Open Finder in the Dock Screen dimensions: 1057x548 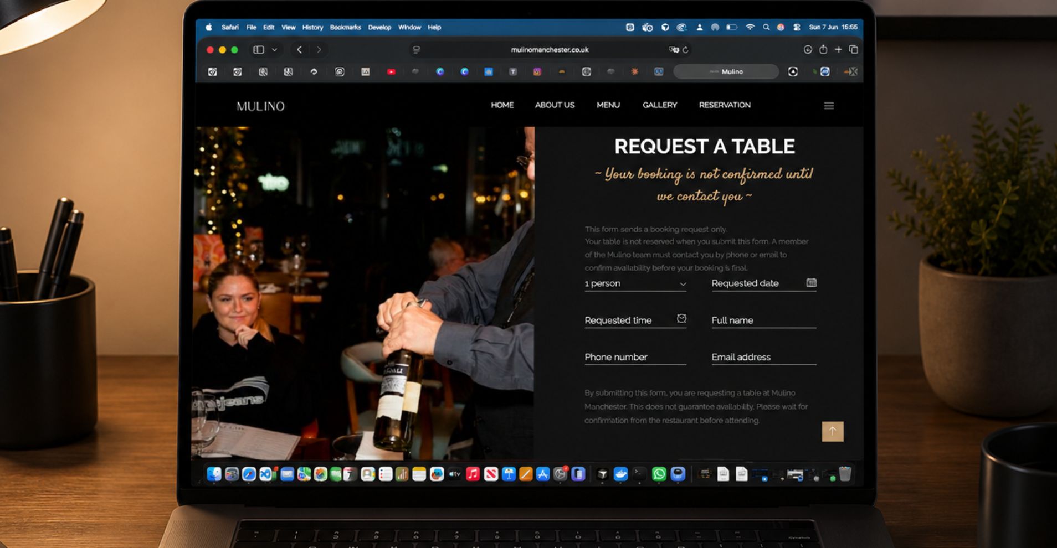(x=214, y=474)
